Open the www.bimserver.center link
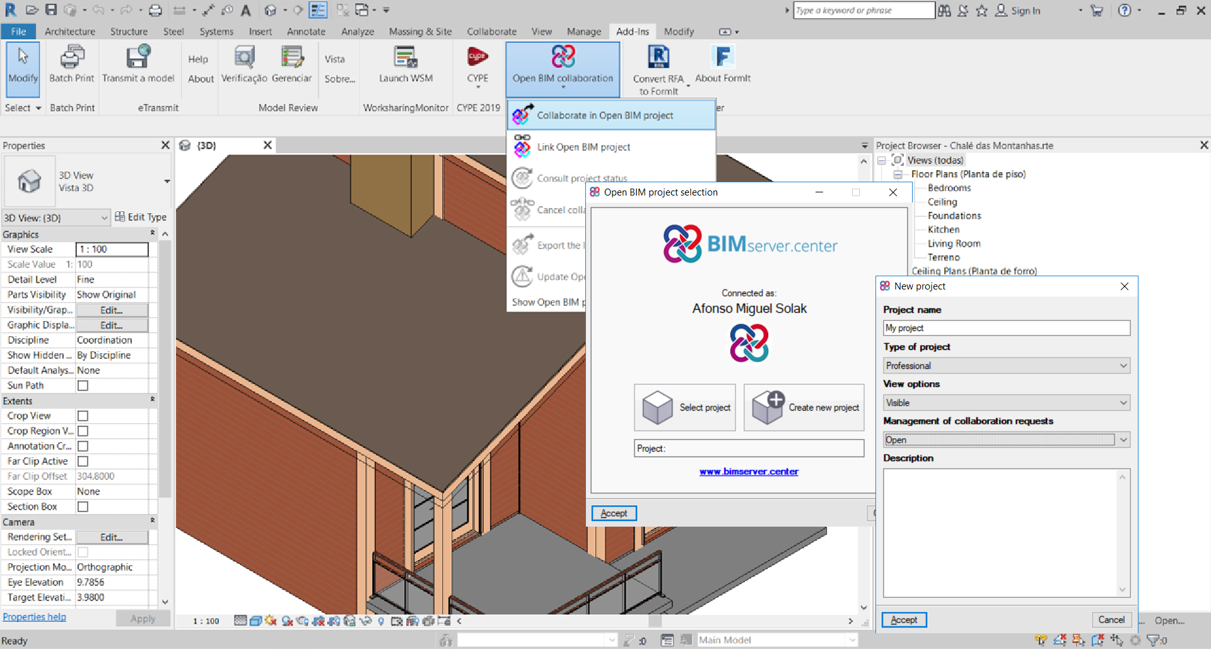This screenshot has width=1211, height=649. (x=749, y=471)
